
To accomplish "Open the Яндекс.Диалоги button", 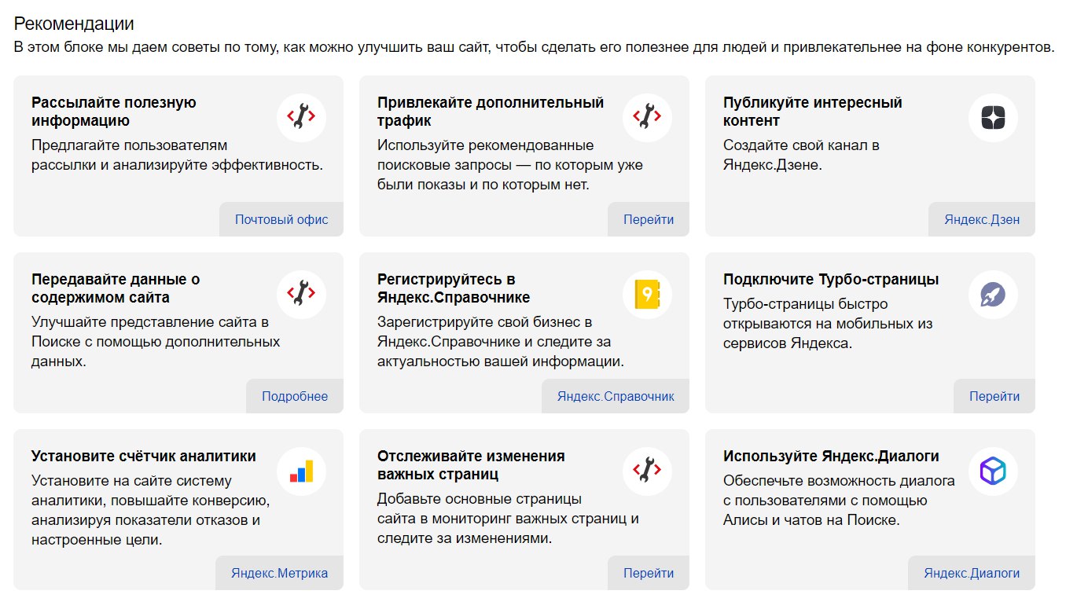I will (x=972, y=573).
